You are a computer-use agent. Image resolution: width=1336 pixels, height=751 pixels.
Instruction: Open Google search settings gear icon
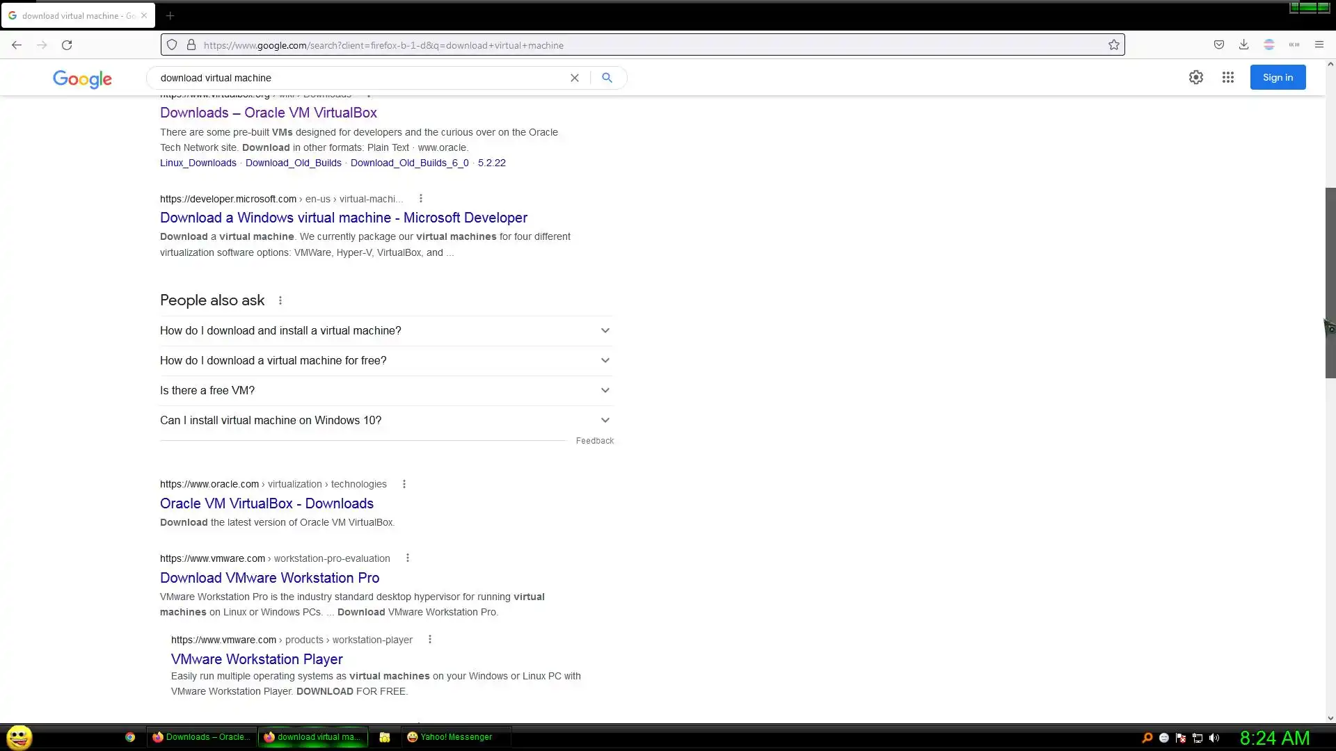coord(1195,78)
